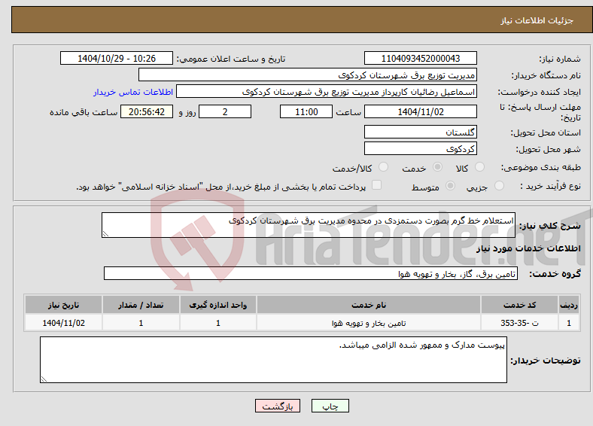
Task: Select the کالا radio button
Action: (x=479, y=167)
